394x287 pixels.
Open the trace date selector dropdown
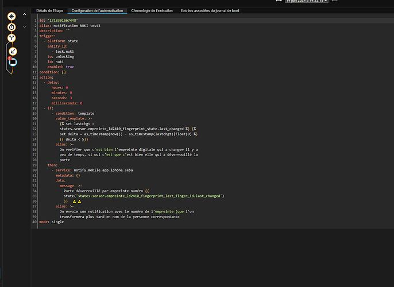click(x=307, y=1)
